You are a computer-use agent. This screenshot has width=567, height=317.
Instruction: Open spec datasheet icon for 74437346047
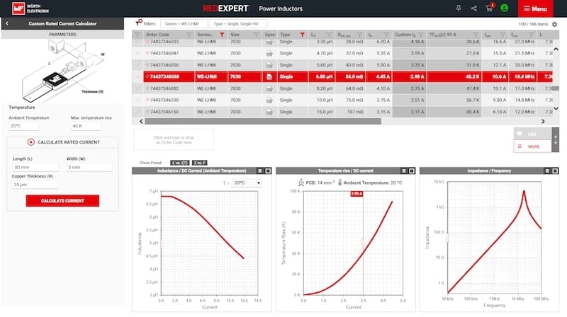tap(269, 54)
